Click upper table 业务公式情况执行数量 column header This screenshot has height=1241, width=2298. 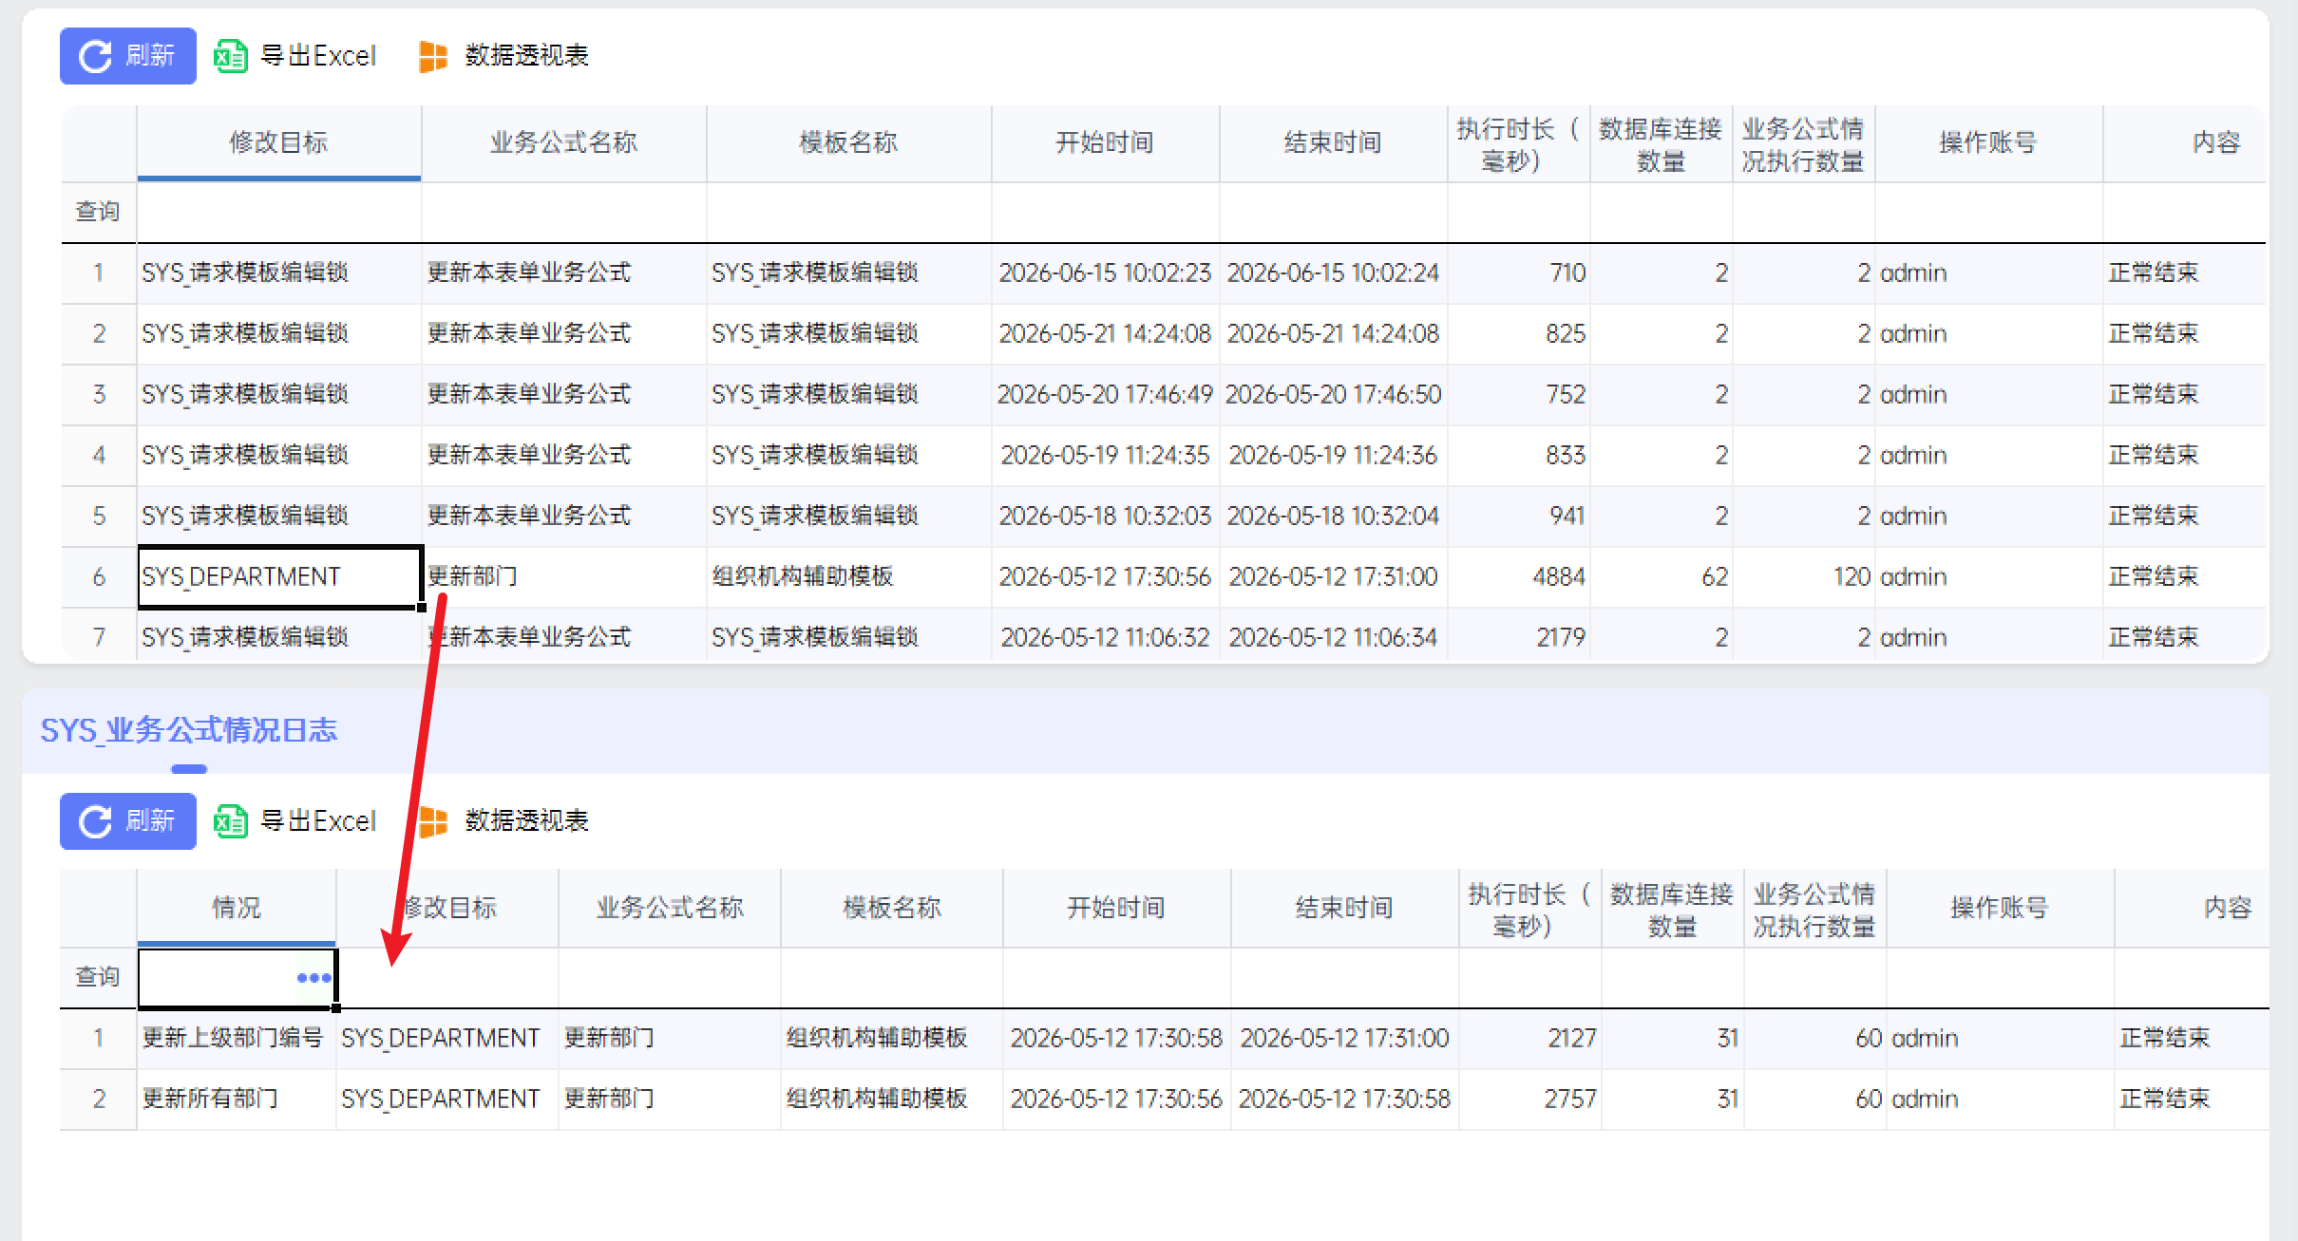pyautogui.click(x=1804, y=144)
